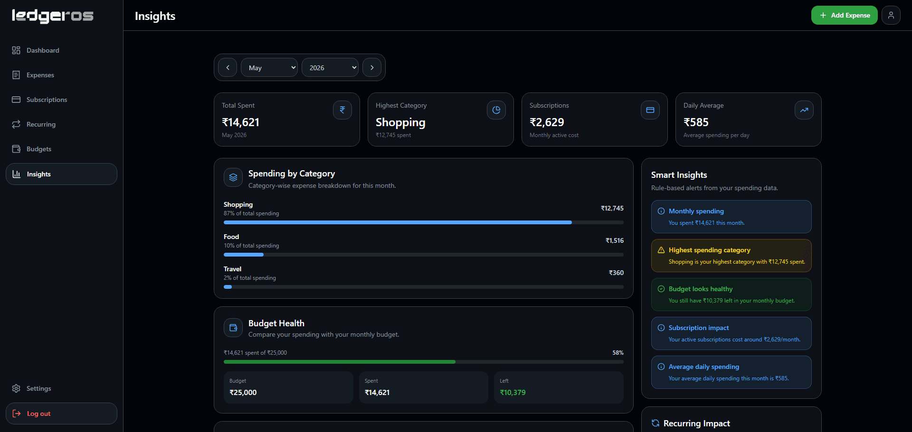Click the Subscriptions card icon in sidebar
This screenshot has height=432, width=912.
coord(16,100)
